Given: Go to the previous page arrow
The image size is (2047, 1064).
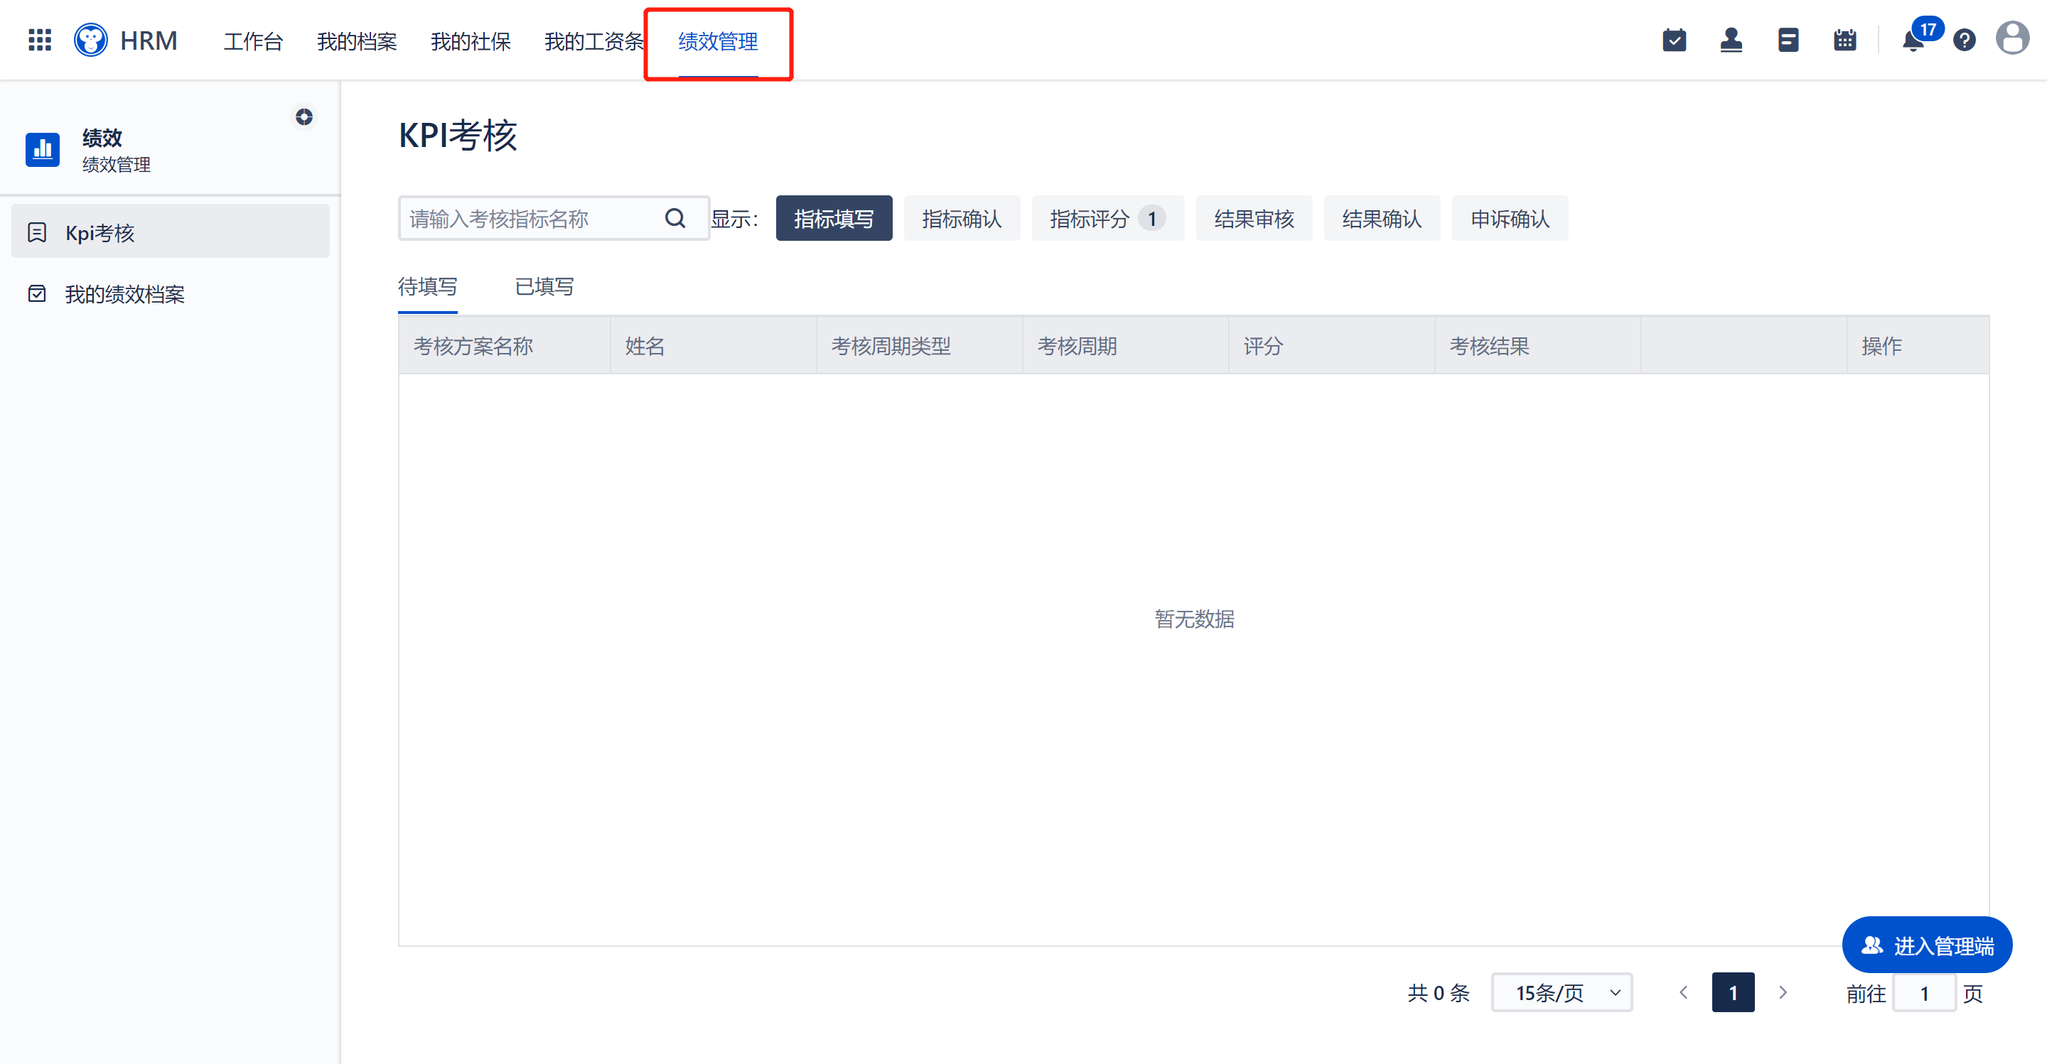Looking at the screenshot, I should tap(1683, 992).
